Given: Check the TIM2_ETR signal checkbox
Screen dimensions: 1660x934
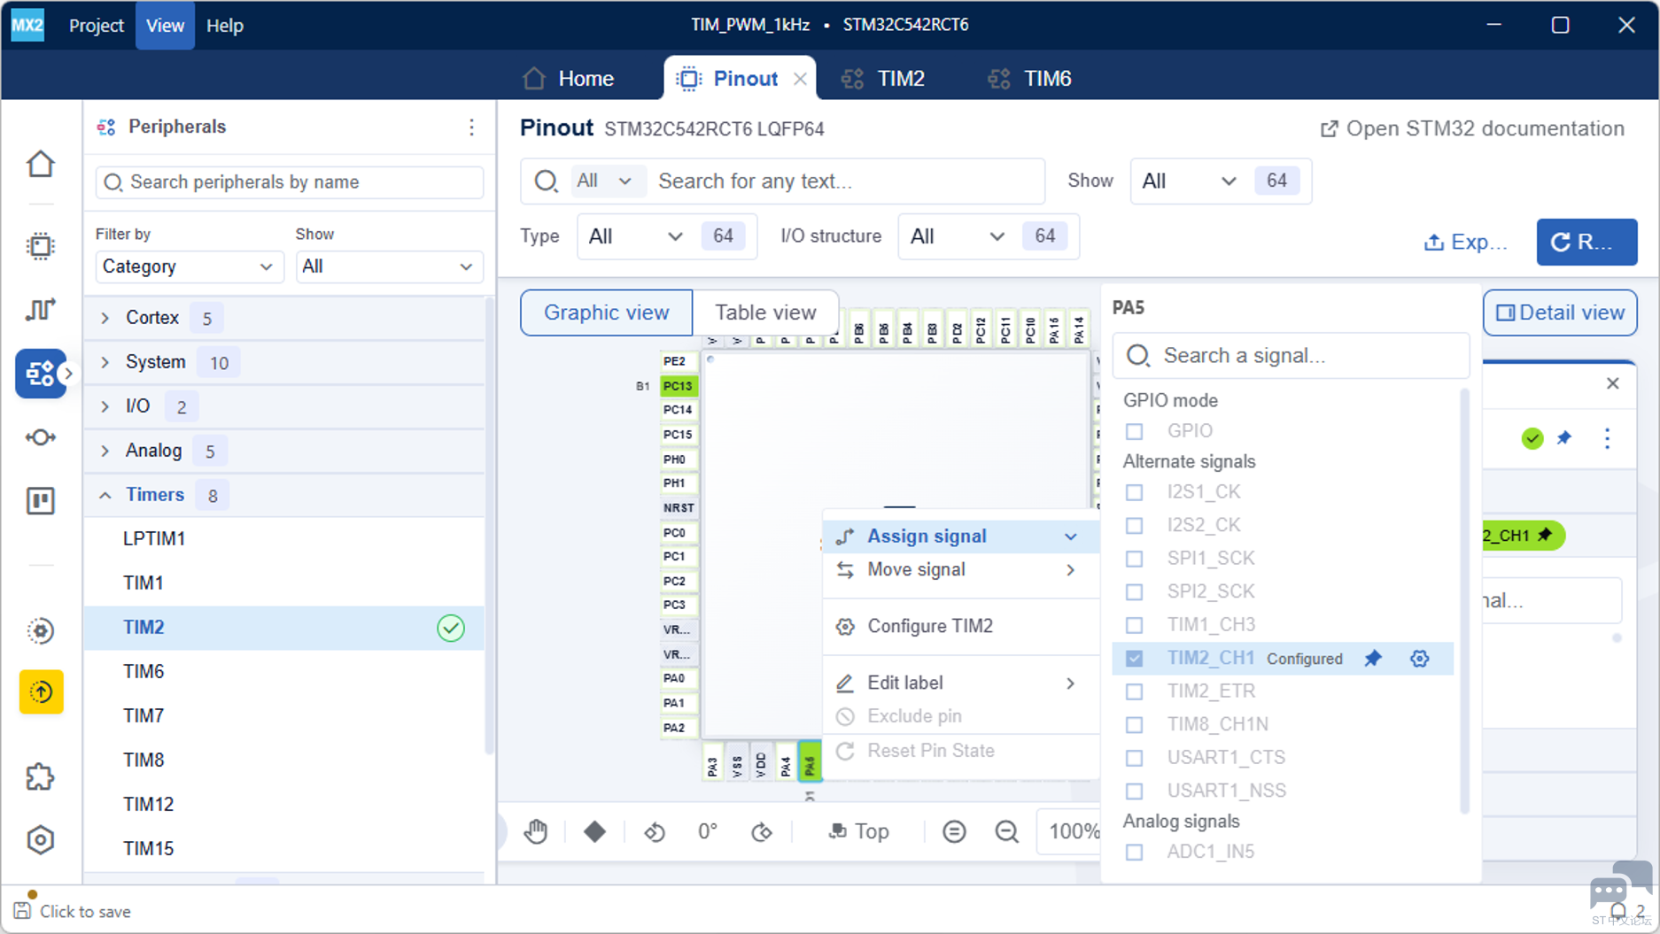Looking at the screenshot, I should 1134,691.
